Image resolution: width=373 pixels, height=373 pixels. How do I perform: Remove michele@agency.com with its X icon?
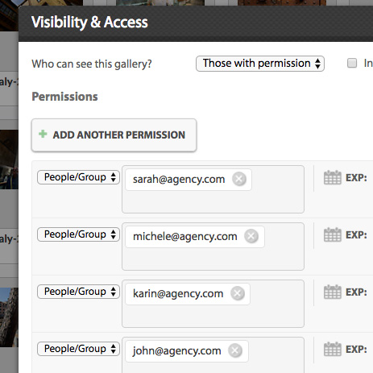pos(251,236)
